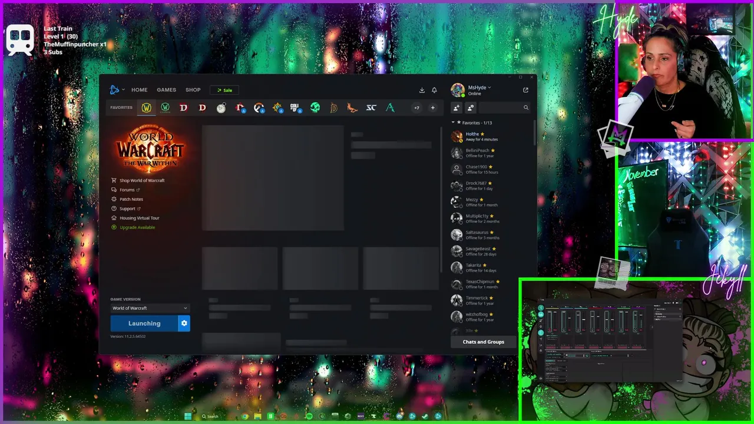Open red Diablo icon right after WoW Classic
754x424 pixels.
184,108
